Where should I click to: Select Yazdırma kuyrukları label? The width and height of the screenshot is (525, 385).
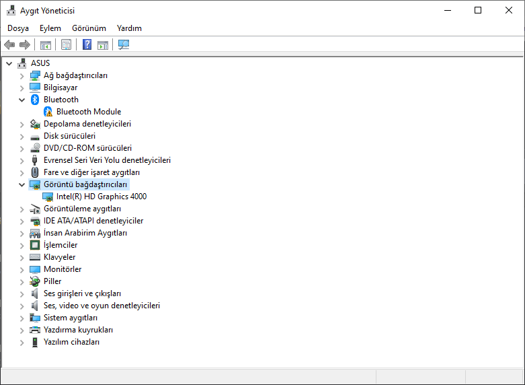tap(79, 330)
